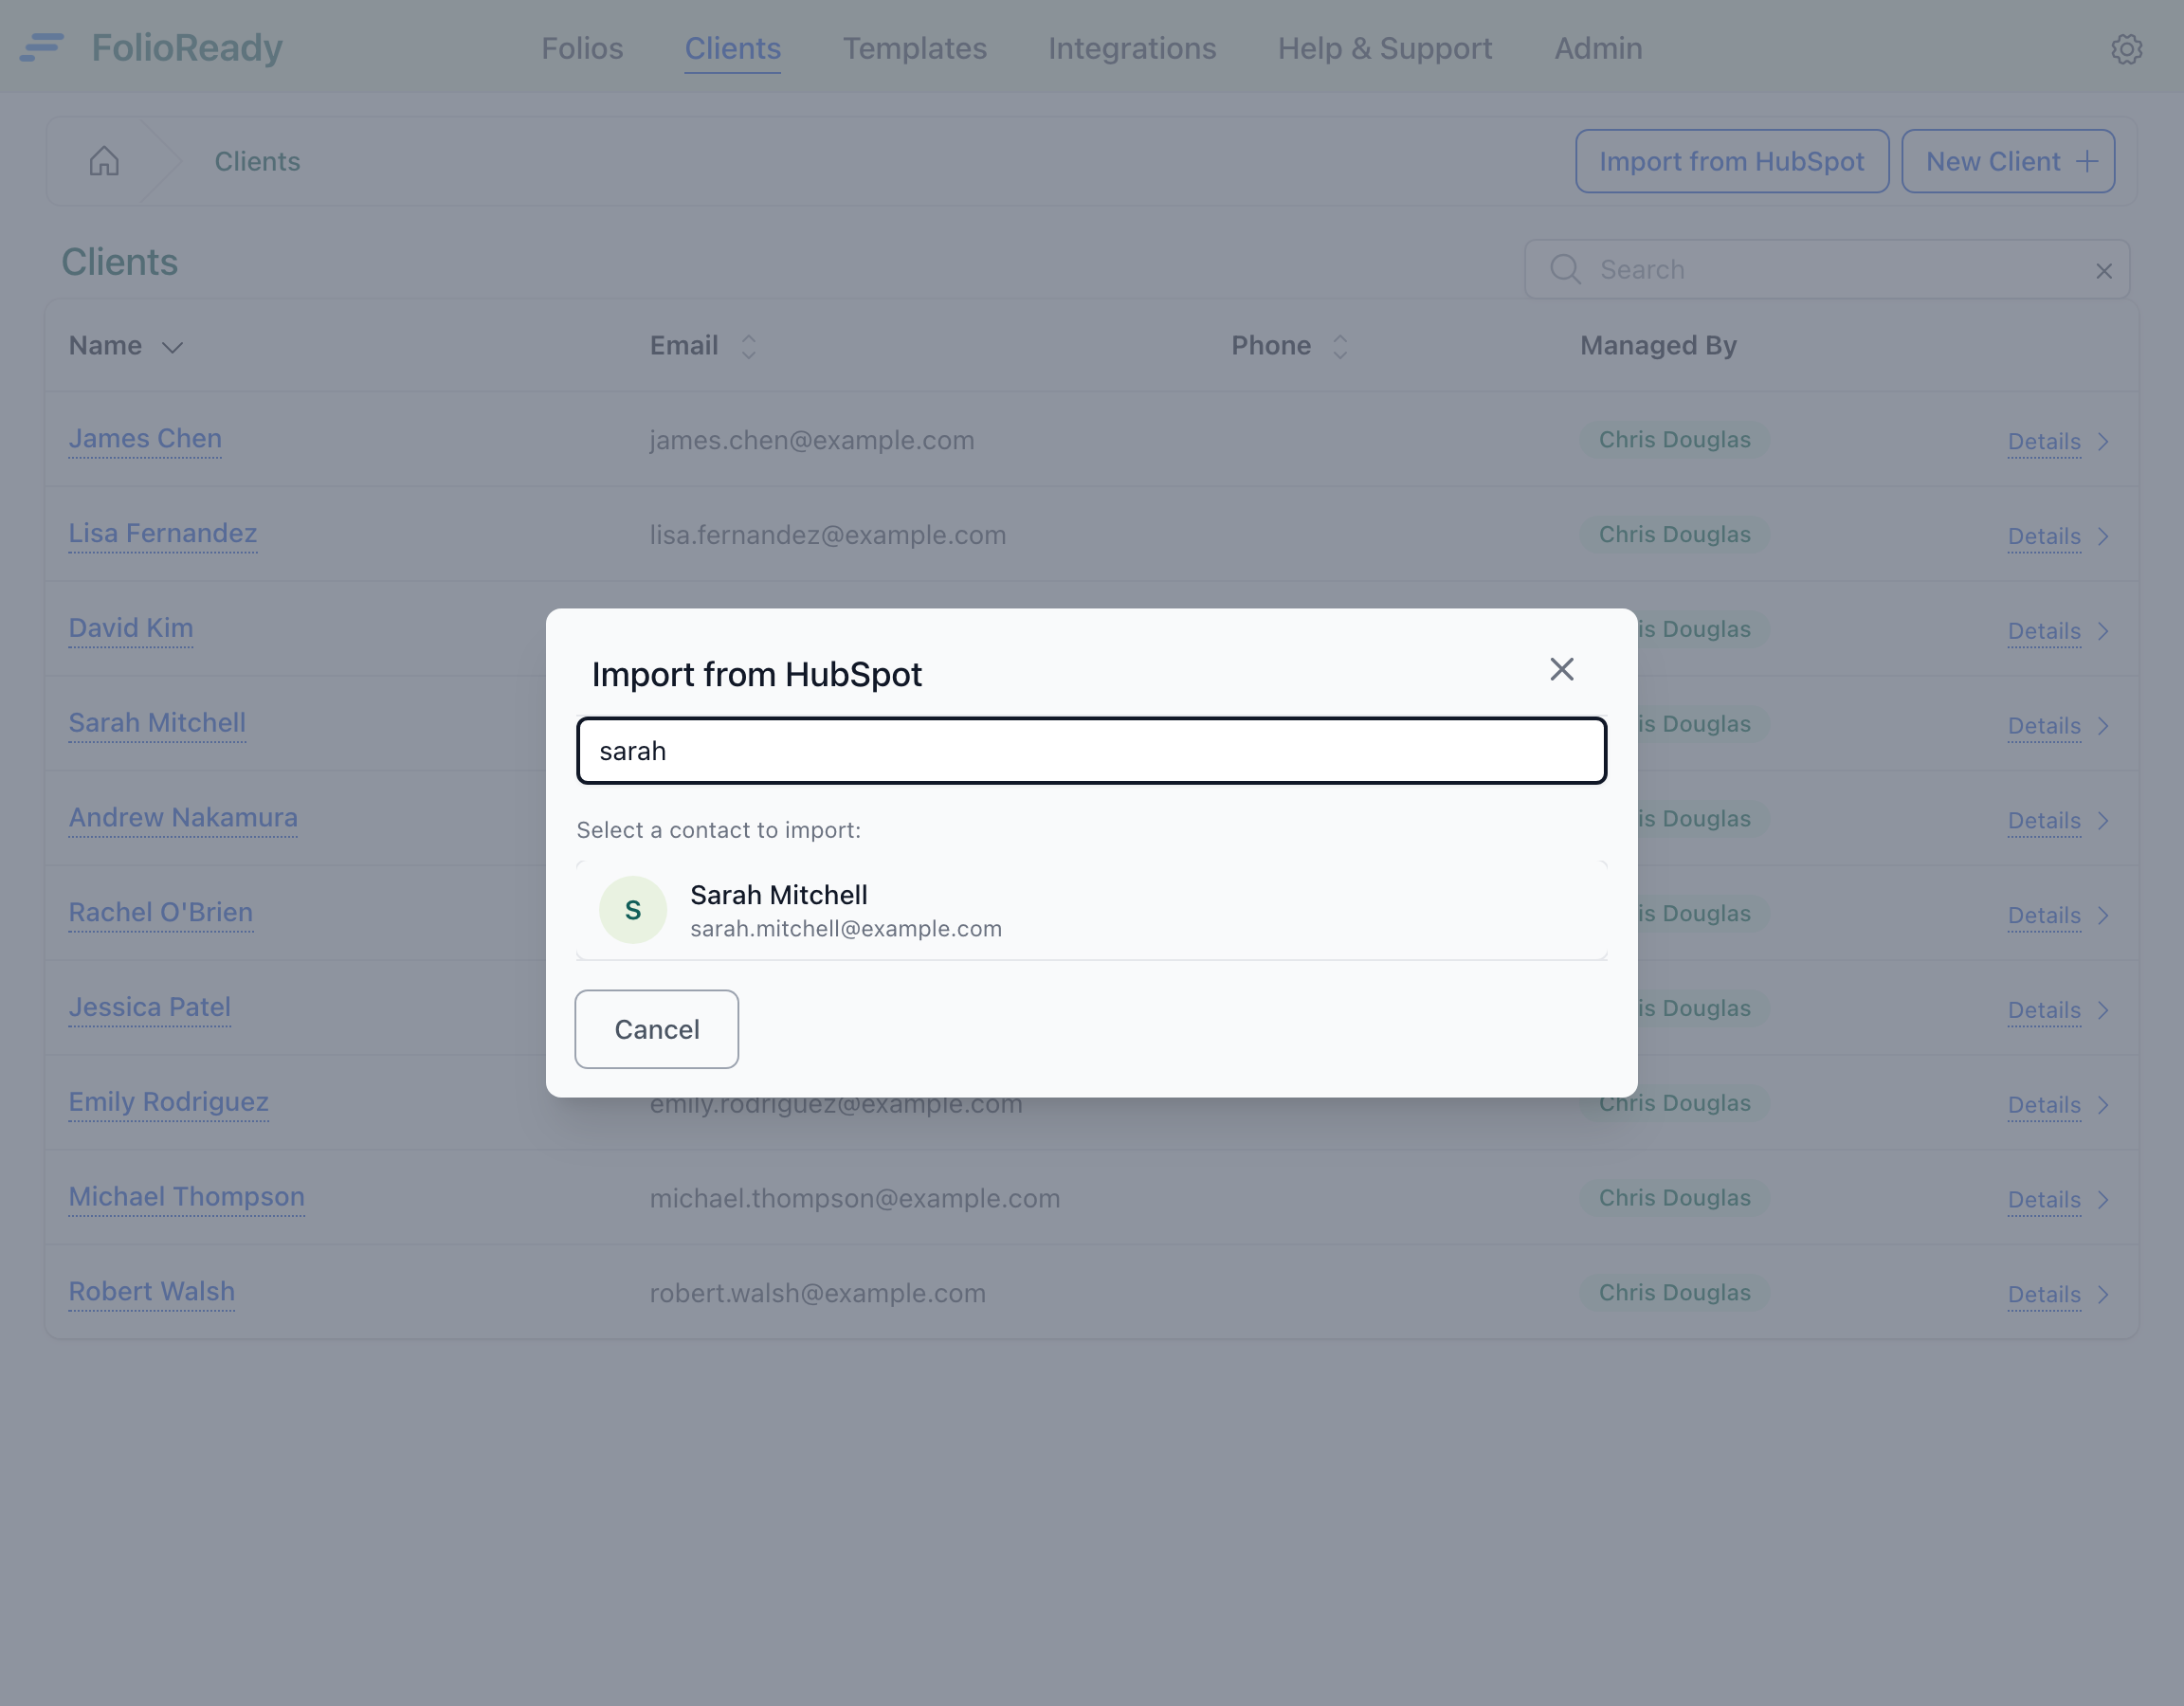Open the Templates tab
This screenshot has width=2184, height=1706.
[914, 48]
